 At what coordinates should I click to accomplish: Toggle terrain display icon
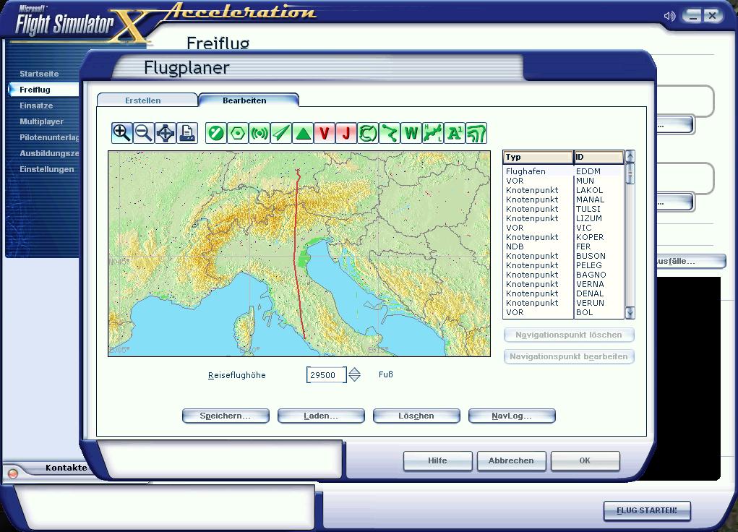[476, 133]
